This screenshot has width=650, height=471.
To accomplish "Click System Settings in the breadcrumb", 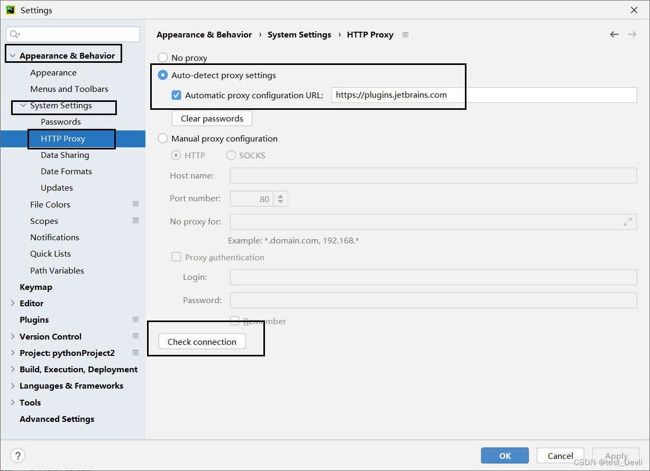I will tap(299, 34).
